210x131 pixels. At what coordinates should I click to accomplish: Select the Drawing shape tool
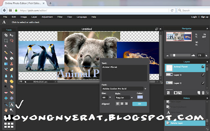[x=11, y=69]
